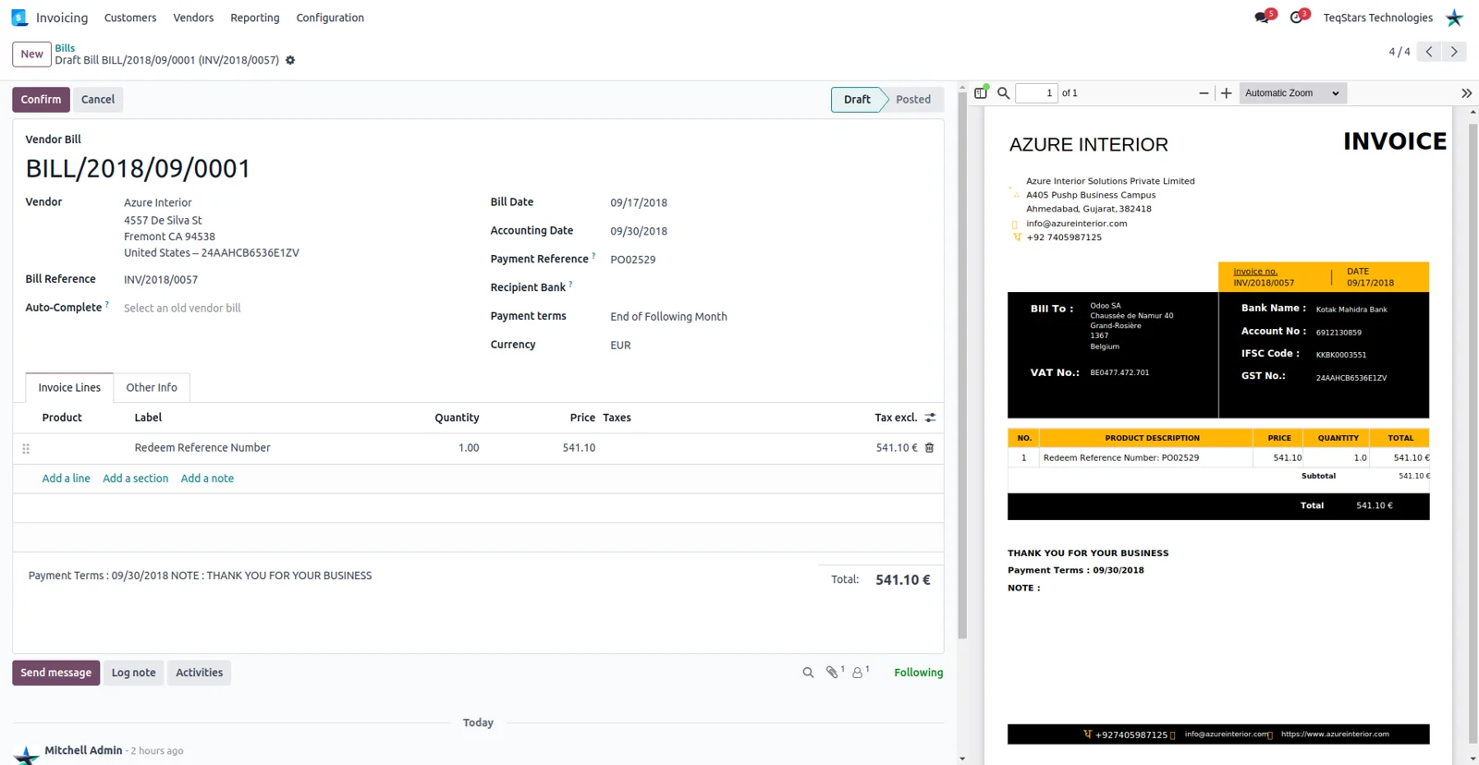Open find in PDF document

point(1004,93)
